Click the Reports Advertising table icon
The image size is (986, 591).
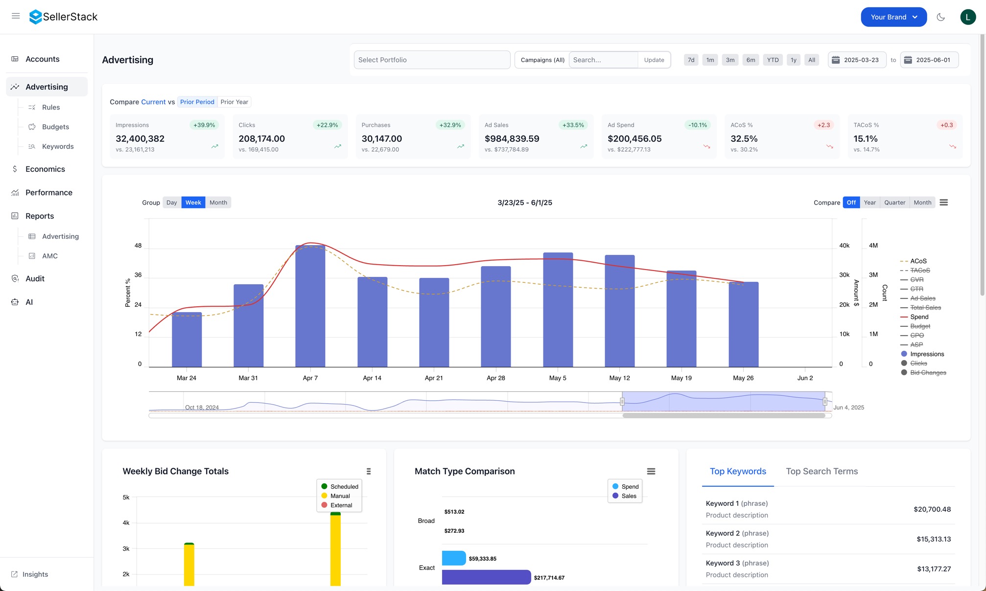[x=32, y=236]
